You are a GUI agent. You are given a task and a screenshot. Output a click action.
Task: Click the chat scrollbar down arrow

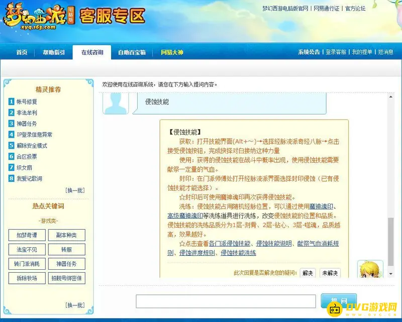[x=391, y=274]
